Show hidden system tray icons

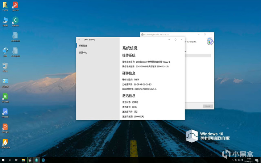tap(232, 160)
